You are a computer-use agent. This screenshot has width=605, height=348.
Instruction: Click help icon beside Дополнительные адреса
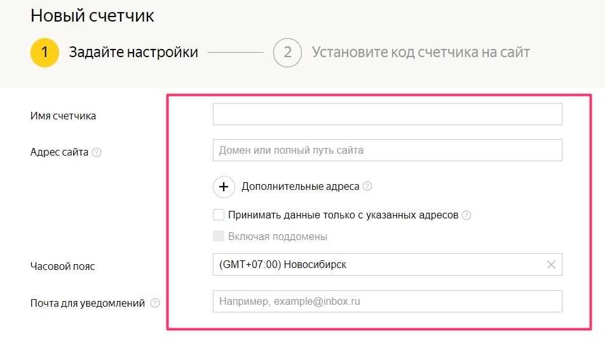pyautogui.click(x=367, y=187)
